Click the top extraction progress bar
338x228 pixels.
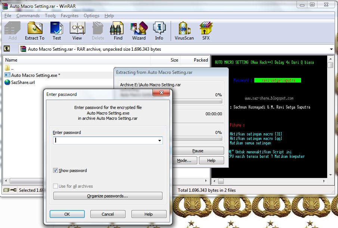click(197, 101)
